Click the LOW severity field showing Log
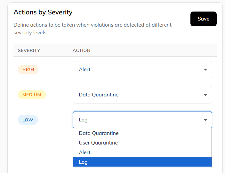Screen dimensions: 225x173 [x=138, y=120]
